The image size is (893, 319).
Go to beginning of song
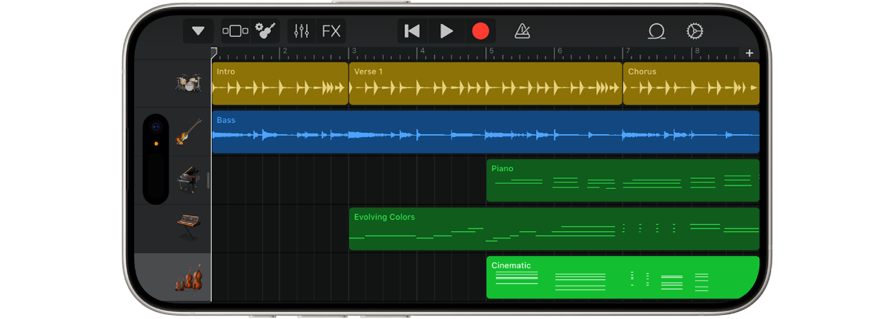412,31
